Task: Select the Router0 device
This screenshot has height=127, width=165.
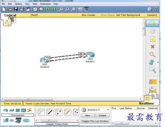Action: point(45,60)
